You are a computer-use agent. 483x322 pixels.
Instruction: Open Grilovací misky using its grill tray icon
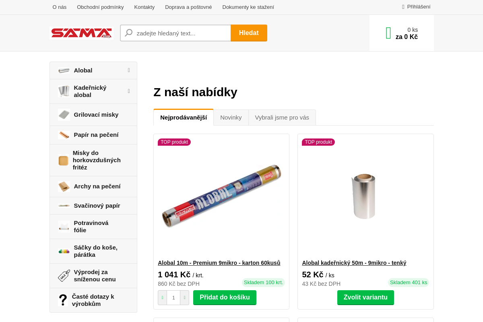pyautogui.click(x=64, y=115)
